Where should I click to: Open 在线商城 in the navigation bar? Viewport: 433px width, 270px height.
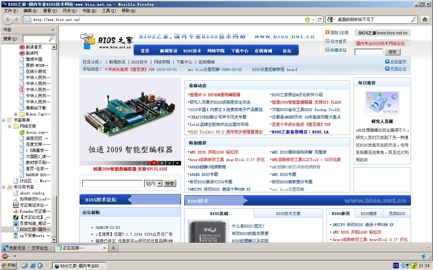click(263, 51)
